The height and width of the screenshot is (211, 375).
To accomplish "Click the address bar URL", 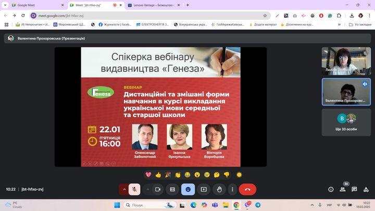I will [x=61, y=16].
